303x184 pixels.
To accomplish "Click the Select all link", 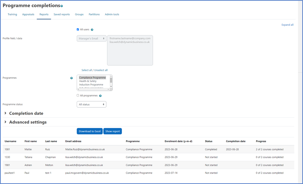I will pos(87,70).
